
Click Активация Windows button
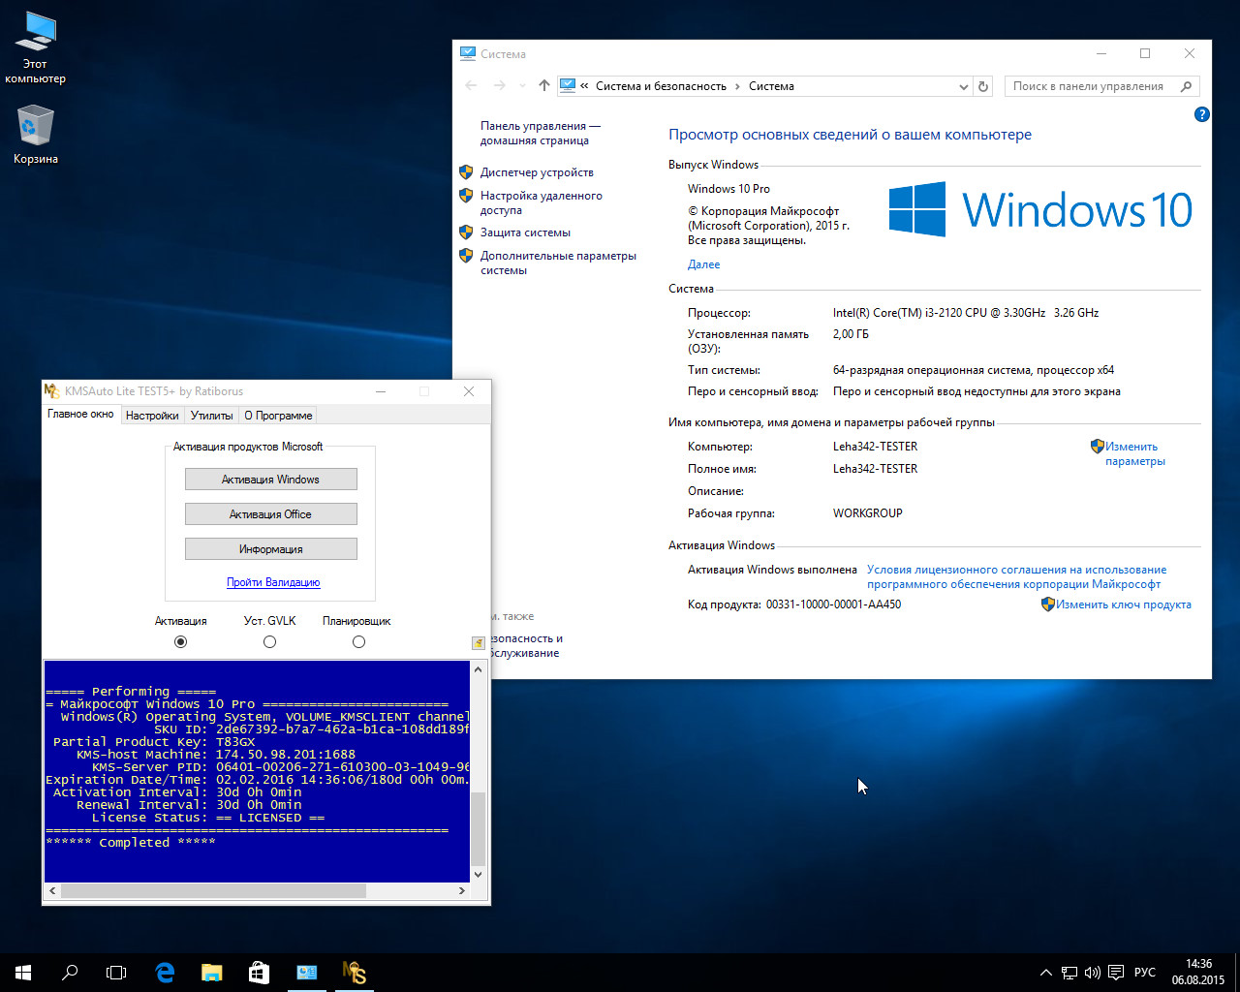[x=270, y=480]
